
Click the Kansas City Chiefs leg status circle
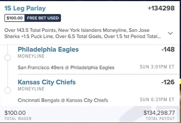click(8, 90)
